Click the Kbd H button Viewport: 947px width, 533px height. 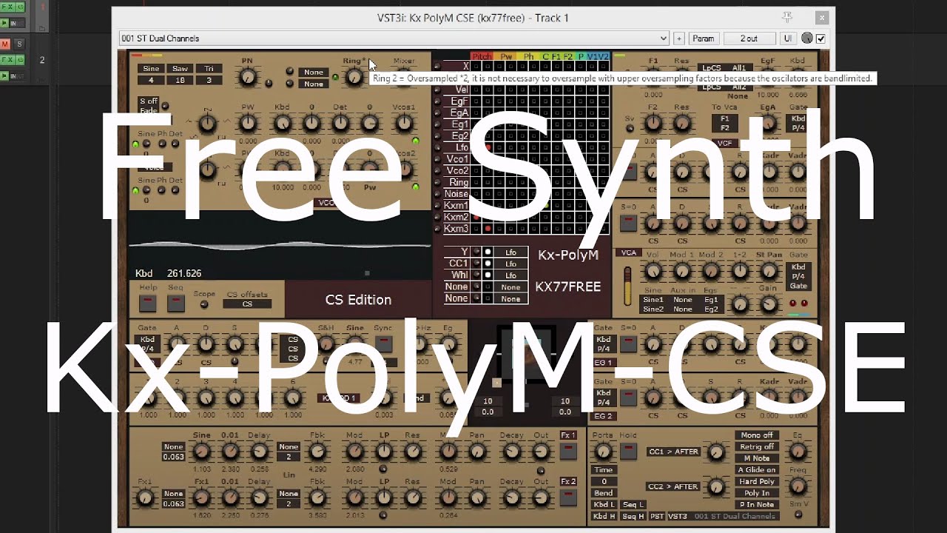pos(604,516)
